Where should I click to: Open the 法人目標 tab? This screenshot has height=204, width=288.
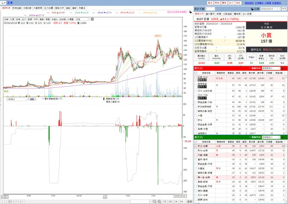click(247, 14)
